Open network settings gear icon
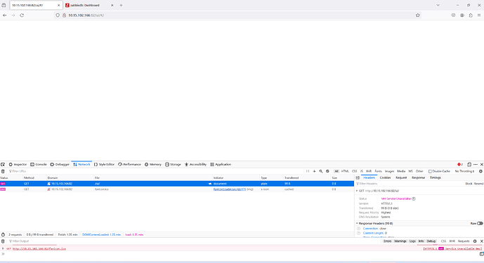Screen dimensions: 484x263 click(480, 171)
